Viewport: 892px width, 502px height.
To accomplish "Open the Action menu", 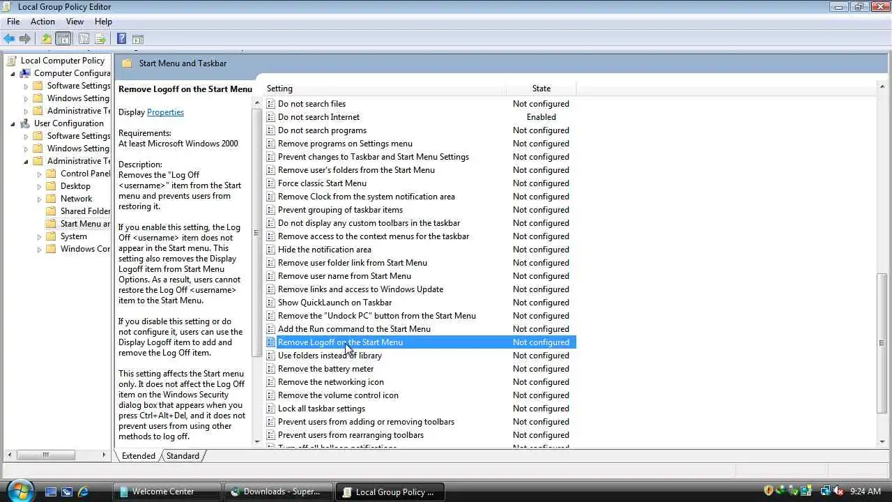I will click(43, 22).
